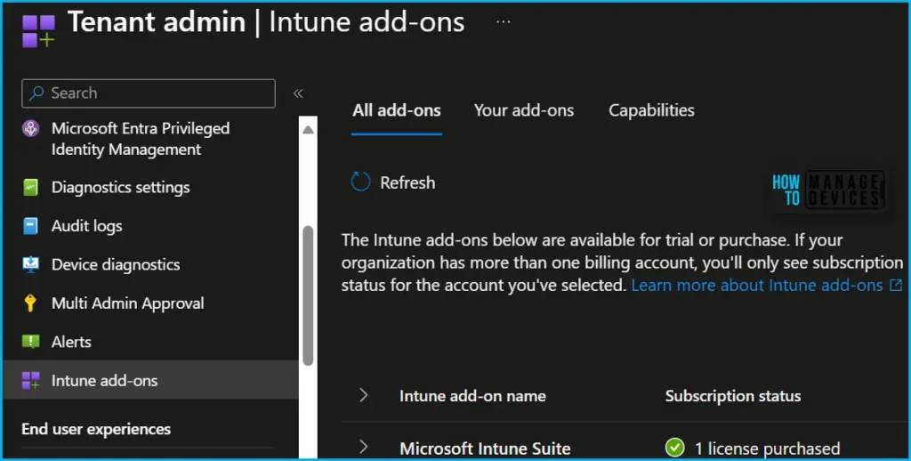Viewport: 911px width, 461px height.
Task: Open the header ellipsis more options
Action: point(504,21)
